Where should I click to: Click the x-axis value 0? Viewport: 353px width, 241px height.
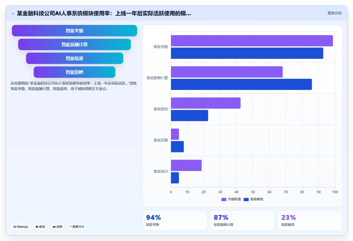(x=171, y=192)
